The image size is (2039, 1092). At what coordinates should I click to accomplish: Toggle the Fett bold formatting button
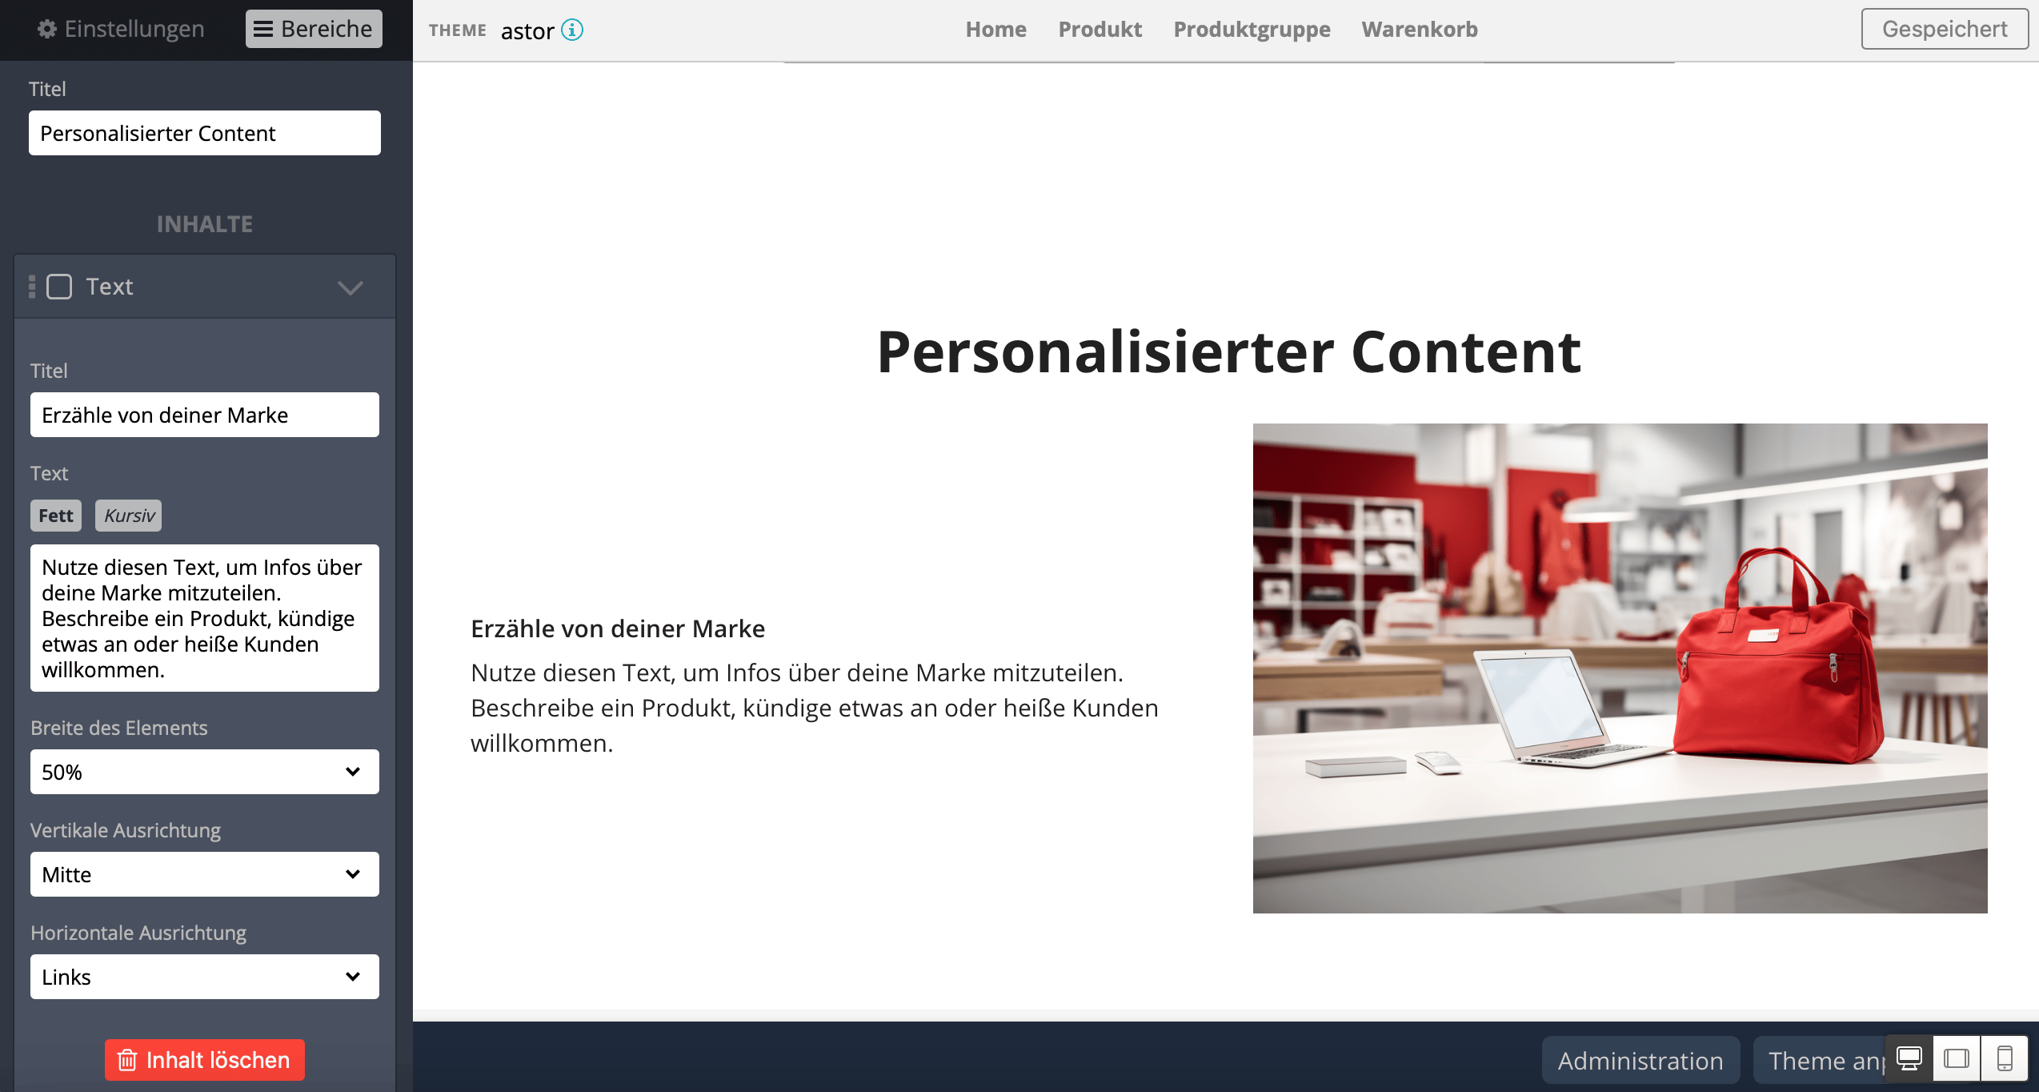pyautogui.click(x=55, y=516)
